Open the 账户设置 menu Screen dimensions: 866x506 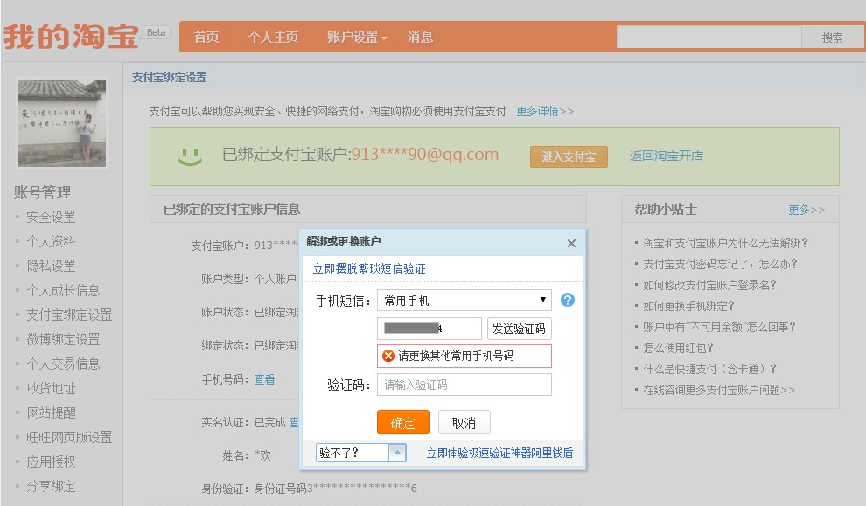(357, 37)
